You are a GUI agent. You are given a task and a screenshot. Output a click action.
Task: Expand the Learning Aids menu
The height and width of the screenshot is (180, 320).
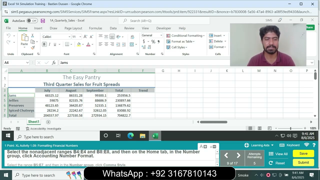pos(259,145)
